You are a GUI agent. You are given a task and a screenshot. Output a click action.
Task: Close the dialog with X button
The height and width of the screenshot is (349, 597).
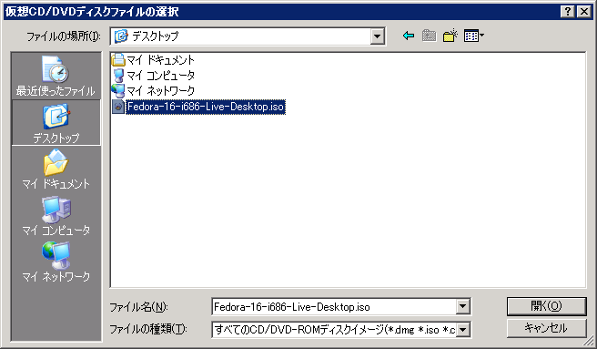tap(584, 12)
